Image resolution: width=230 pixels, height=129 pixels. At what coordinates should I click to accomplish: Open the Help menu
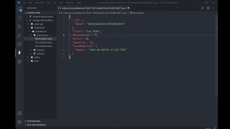point(79,3)
